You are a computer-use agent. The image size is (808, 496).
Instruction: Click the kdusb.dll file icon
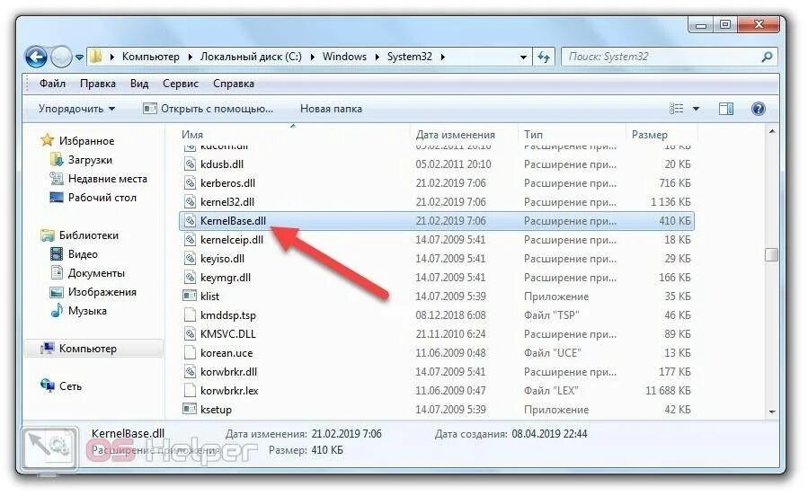coord(191,164)
